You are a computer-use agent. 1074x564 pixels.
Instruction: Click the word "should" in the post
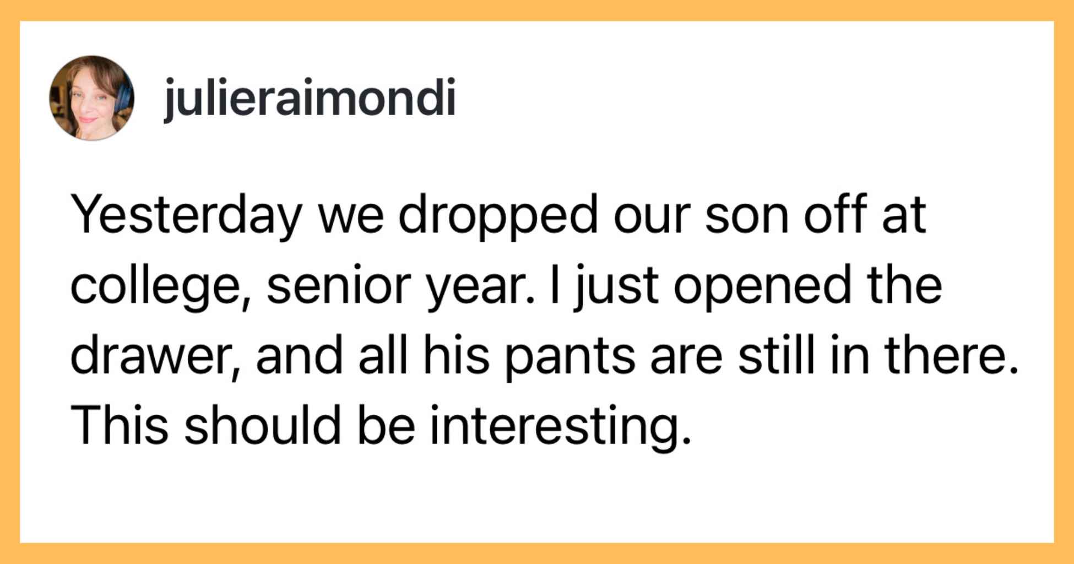click(x=263, y=426)
